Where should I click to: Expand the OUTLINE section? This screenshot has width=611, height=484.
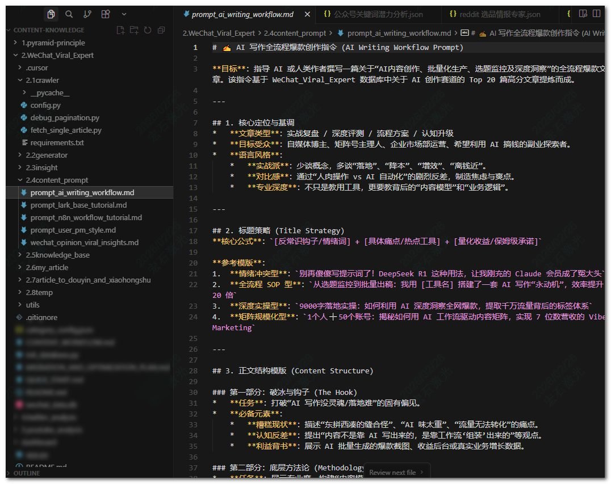coord(27,473)
